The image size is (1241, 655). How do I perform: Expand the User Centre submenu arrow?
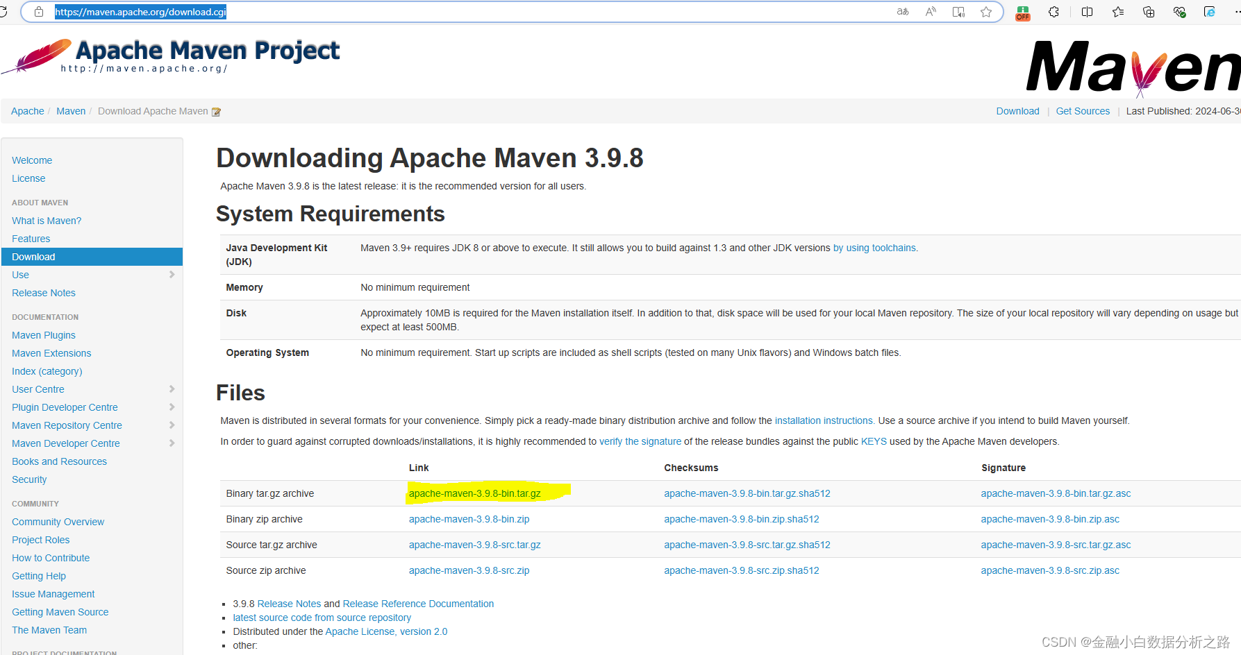[x=172, y=389]
